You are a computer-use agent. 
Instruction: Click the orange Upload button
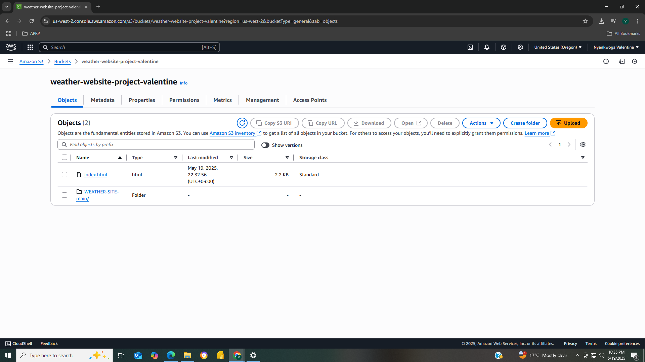(x=568, y=123)
